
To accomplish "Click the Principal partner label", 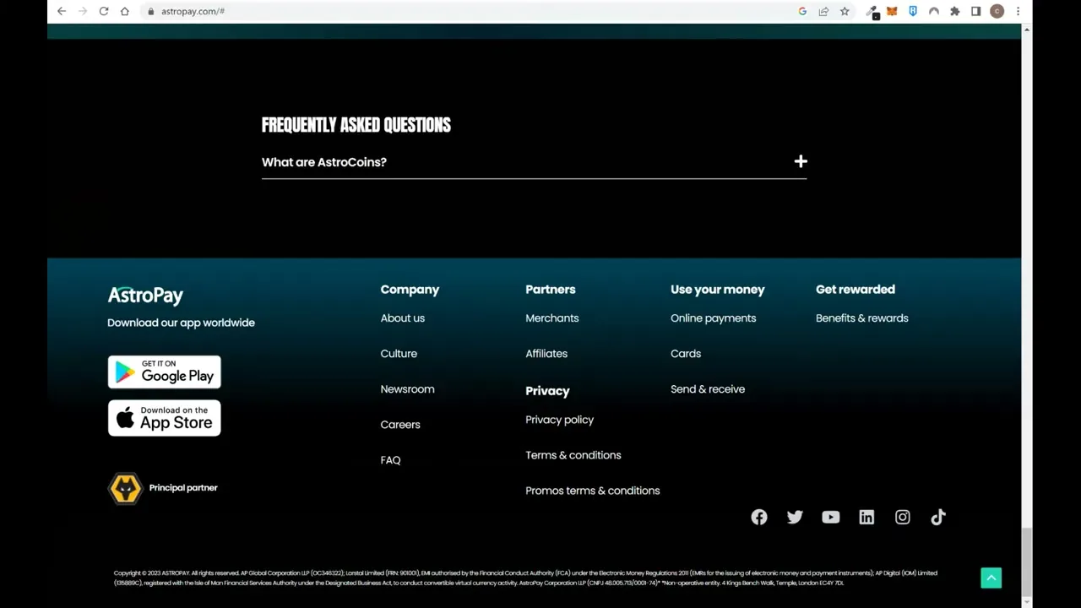I will click(183, 488).
